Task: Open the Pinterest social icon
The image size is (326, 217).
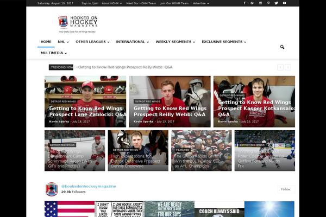Action: pos(268,3)
